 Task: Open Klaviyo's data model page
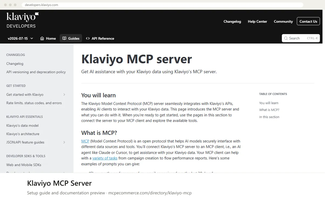[x=22, y=126]
